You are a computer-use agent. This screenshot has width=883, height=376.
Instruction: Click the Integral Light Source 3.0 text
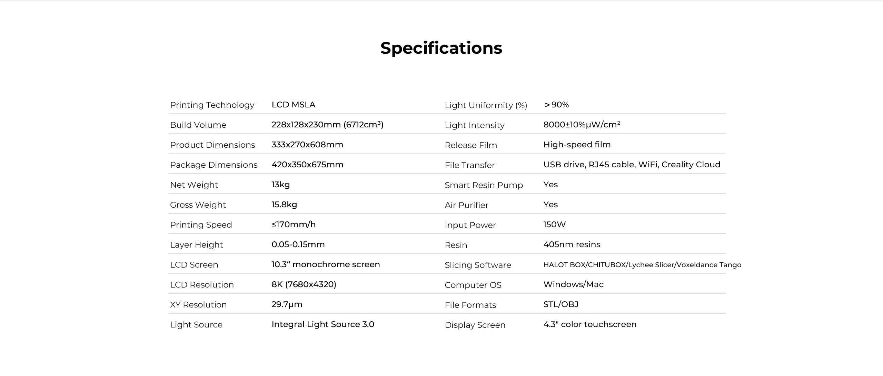tap(323, 324)
